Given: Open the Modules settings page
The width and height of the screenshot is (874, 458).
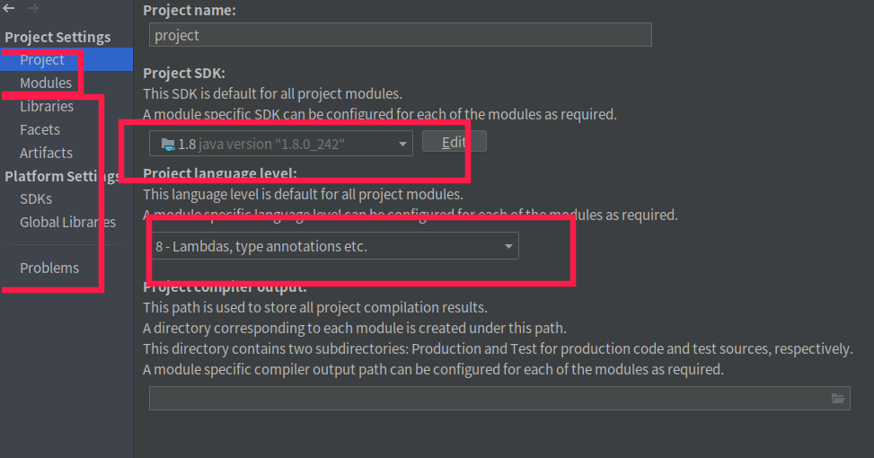Looking at the screenshot, I should tap(46, 83).
